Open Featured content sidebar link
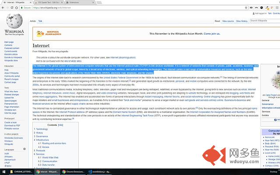Image resolution: width=280 pixels, height=175 pixels. [x=12, y=48]
